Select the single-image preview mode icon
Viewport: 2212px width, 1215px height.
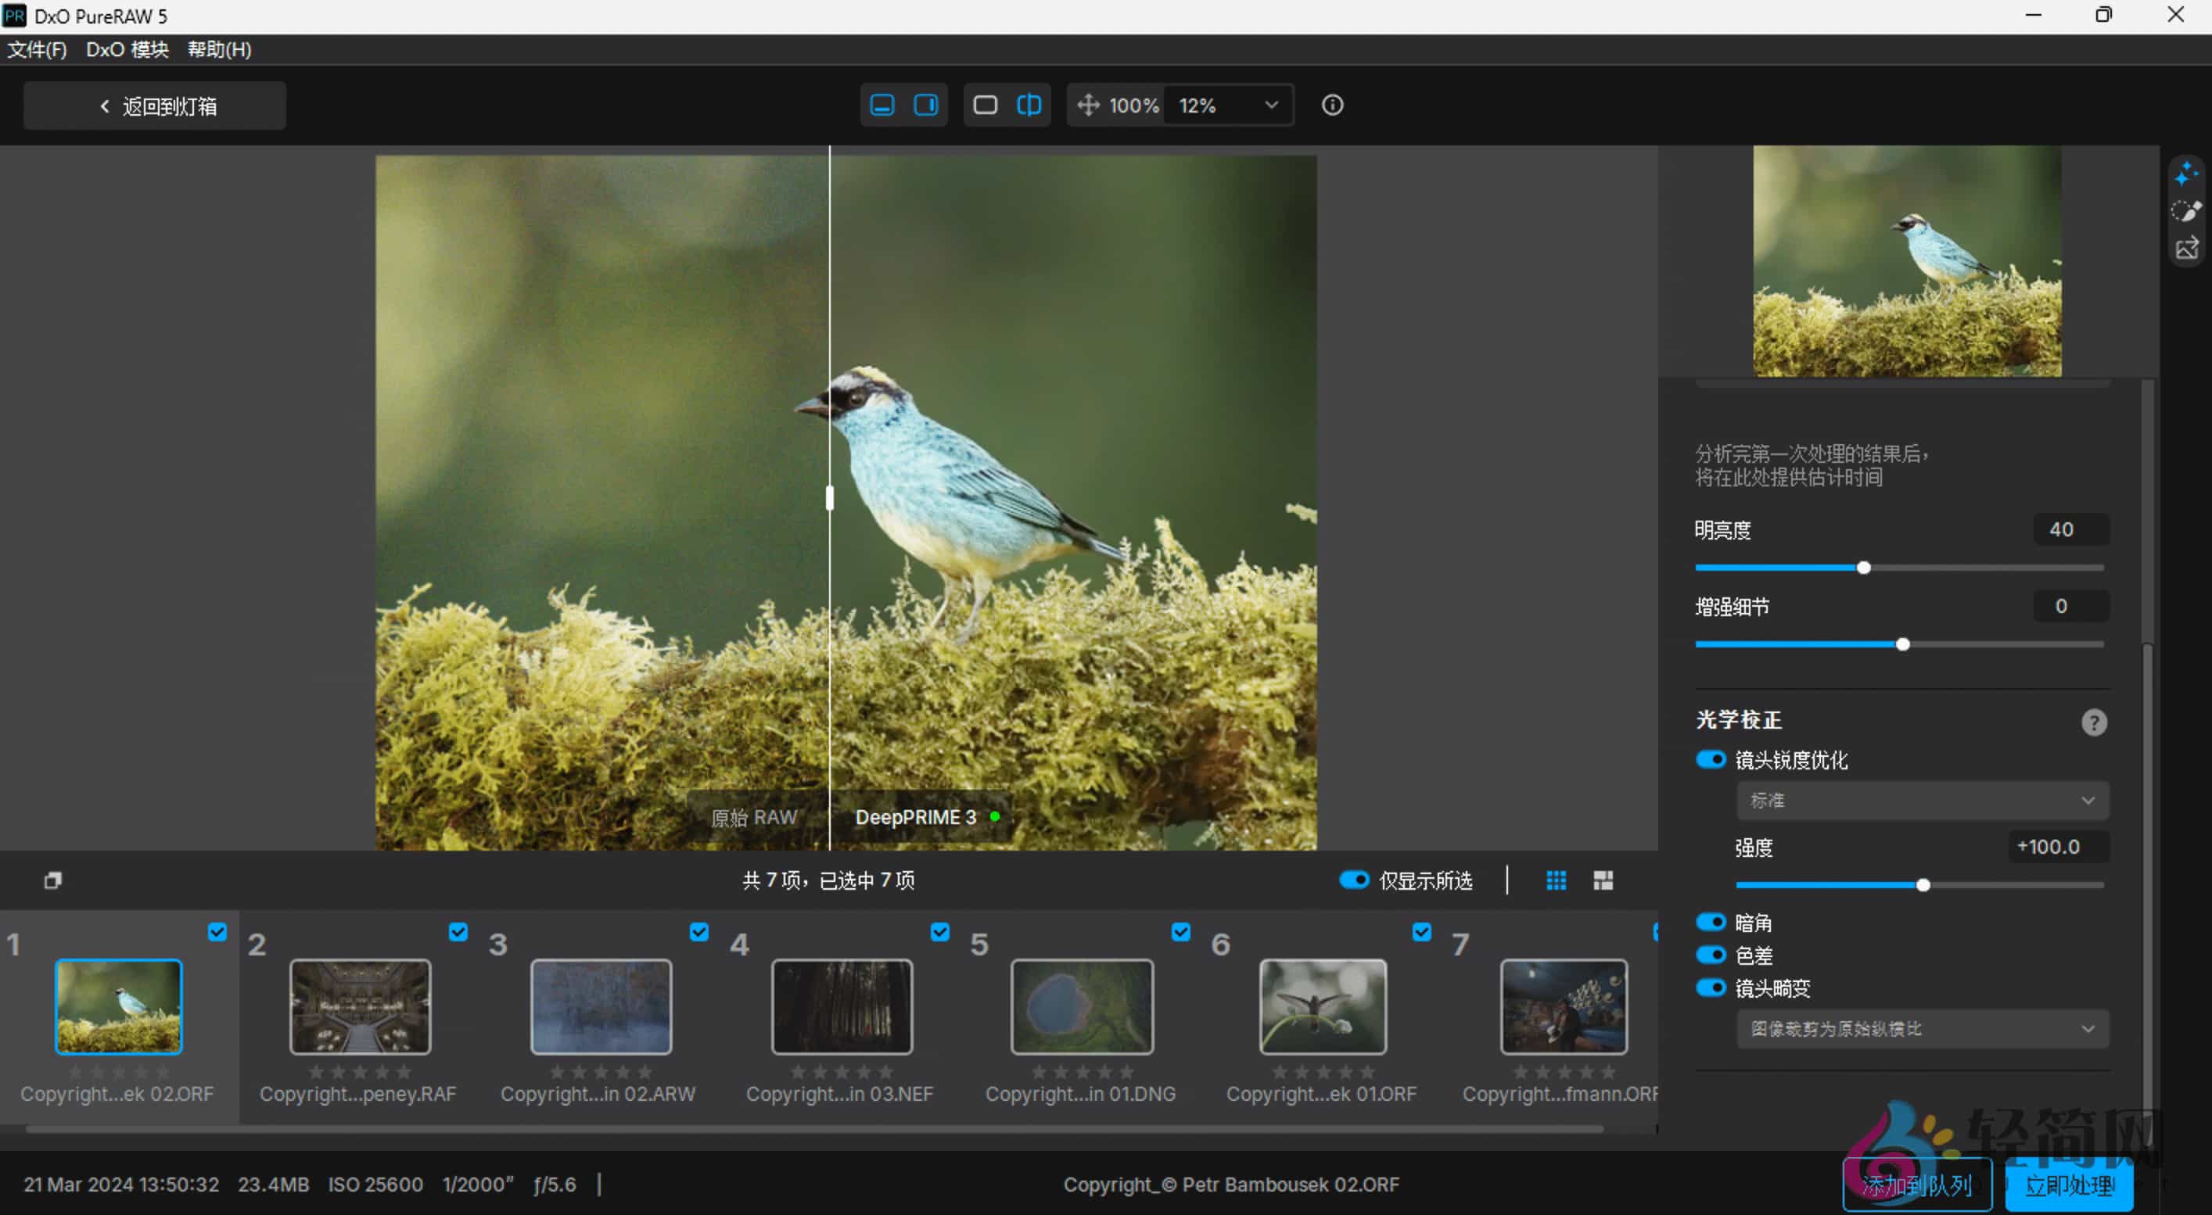[x=985, y=105]
